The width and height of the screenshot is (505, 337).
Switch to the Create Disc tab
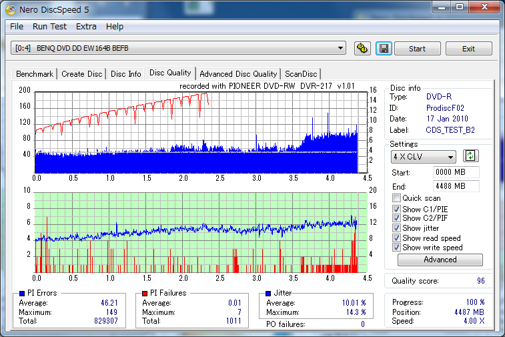(82, 74)
